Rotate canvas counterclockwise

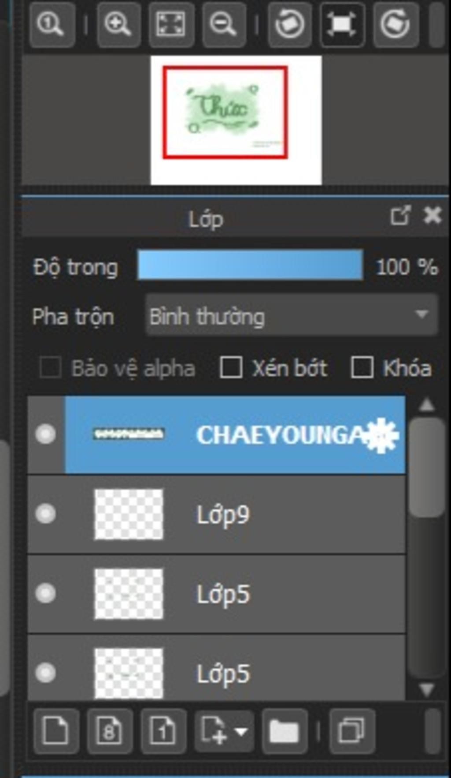[289, 24]
